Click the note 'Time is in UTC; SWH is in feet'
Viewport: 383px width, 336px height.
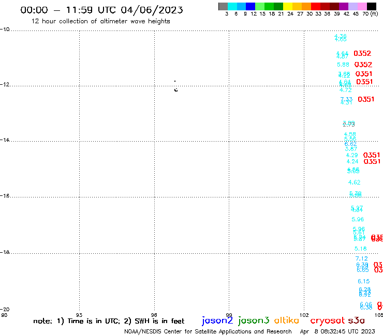(x=109, y=321)
